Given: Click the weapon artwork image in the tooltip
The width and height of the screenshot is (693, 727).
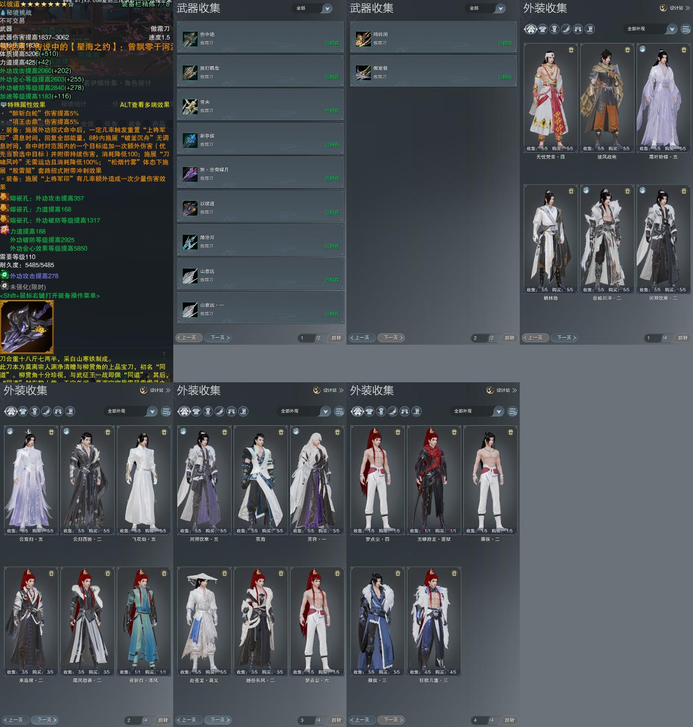Looking at the screenshot, I should tap(27, 327).
